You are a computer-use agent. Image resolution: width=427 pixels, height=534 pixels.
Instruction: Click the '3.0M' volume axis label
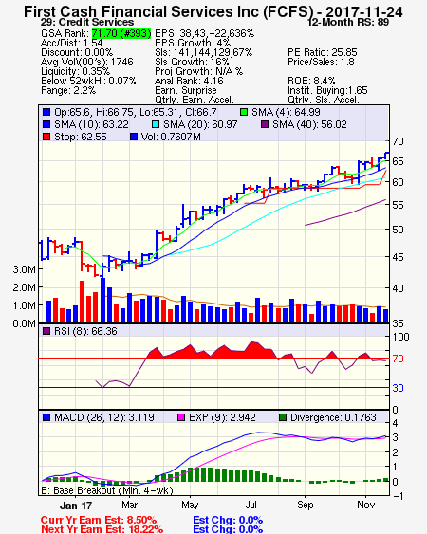click(x=24, y=269)
